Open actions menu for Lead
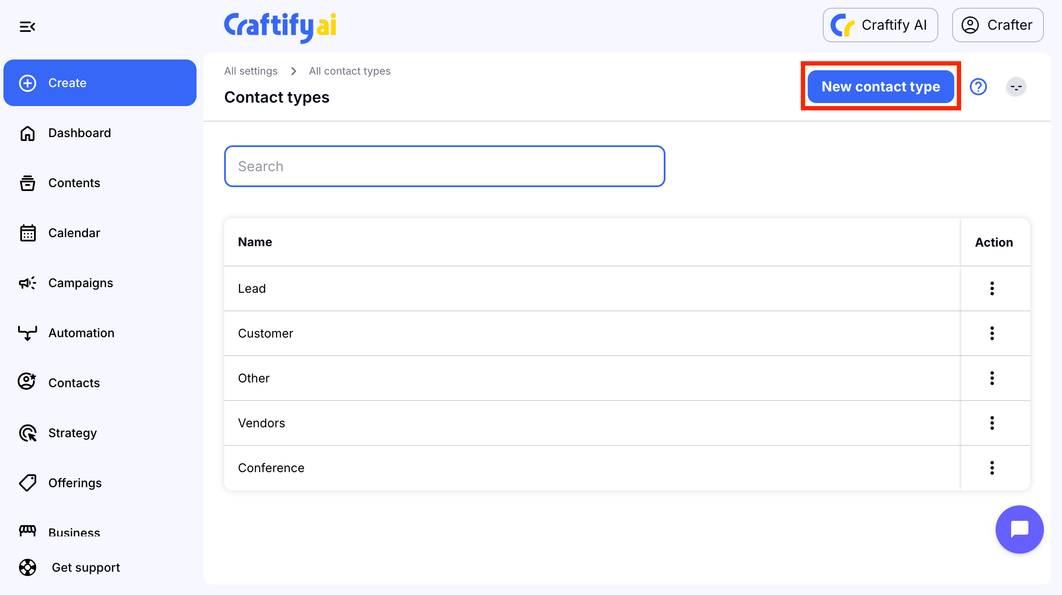 (992, 288)
